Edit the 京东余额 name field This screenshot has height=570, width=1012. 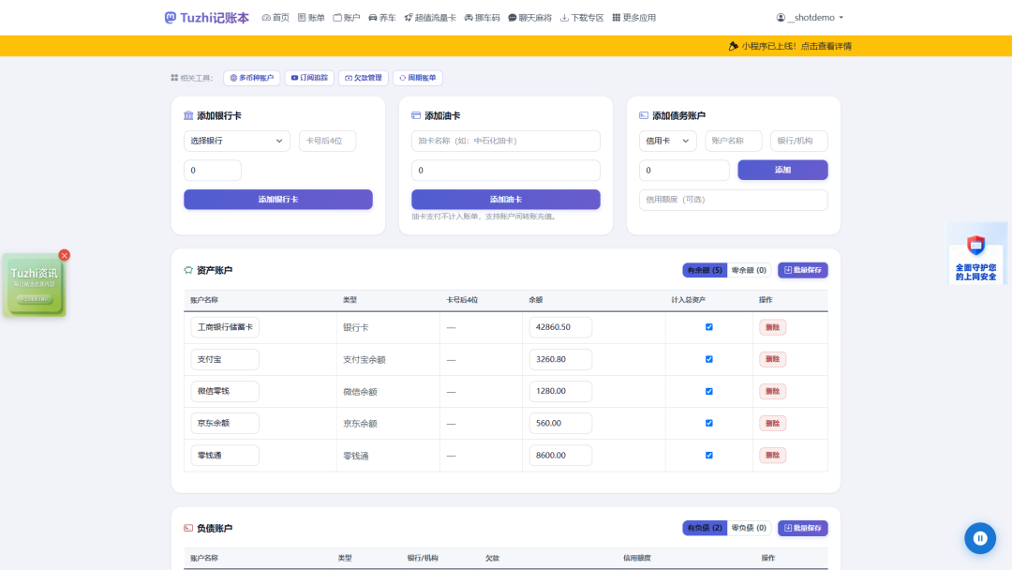pos(225,423)
